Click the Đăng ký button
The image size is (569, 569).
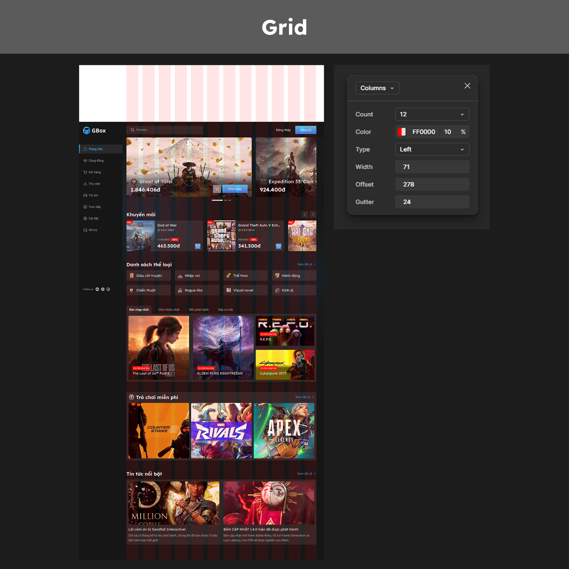click(x=306, y=130)
